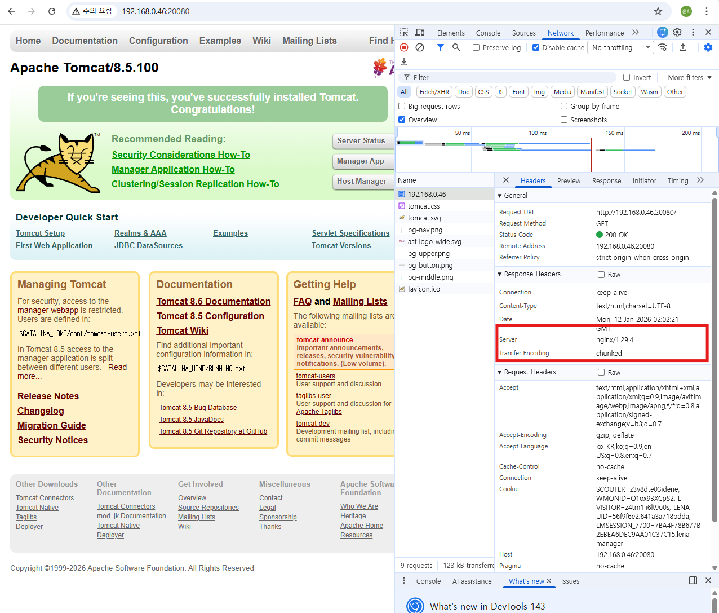Screen dimensions: 719x613
Task: Check Raw for Request Headers
Action: point(601,373)
